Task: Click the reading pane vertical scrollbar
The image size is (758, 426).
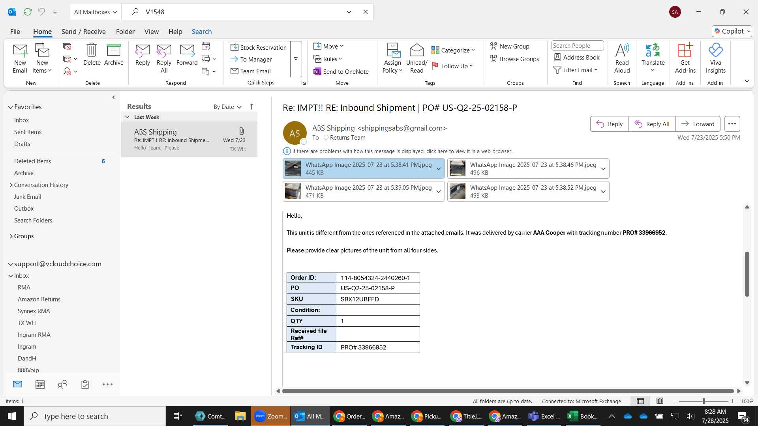Action: click(x=747, y=274)
